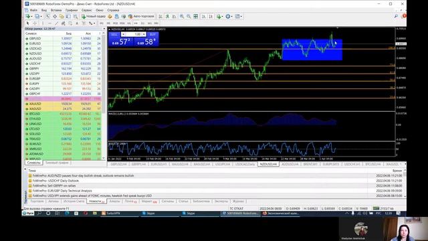Tile chart windows with the grid icon

(x=196, y=16)
